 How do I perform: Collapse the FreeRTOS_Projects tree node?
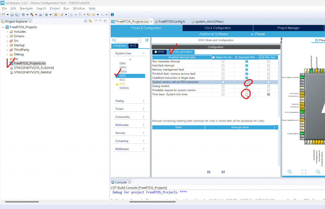pyautogui.click(x=3, y=27)
